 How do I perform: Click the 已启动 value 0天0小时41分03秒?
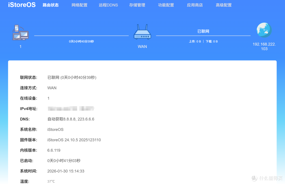64,161
